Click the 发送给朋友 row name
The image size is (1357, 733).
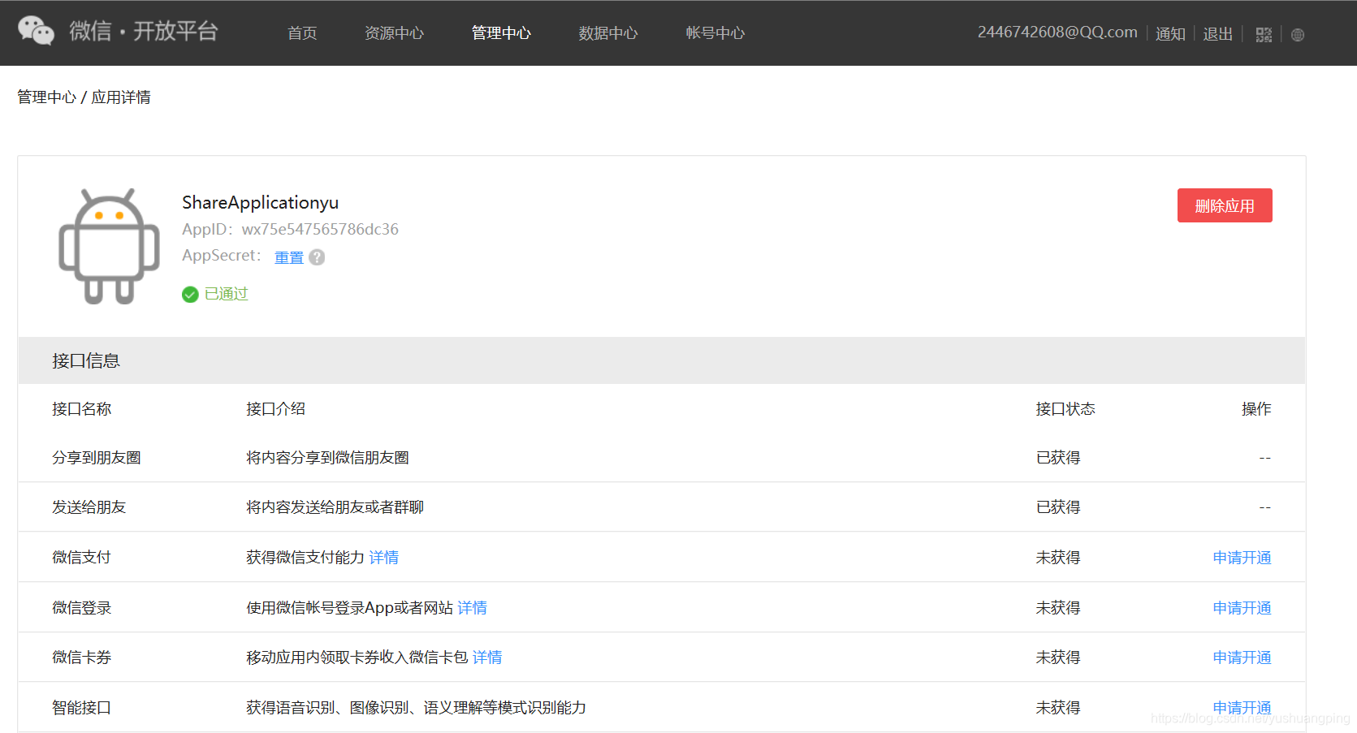pyautogui.click(x=89, y=507)
